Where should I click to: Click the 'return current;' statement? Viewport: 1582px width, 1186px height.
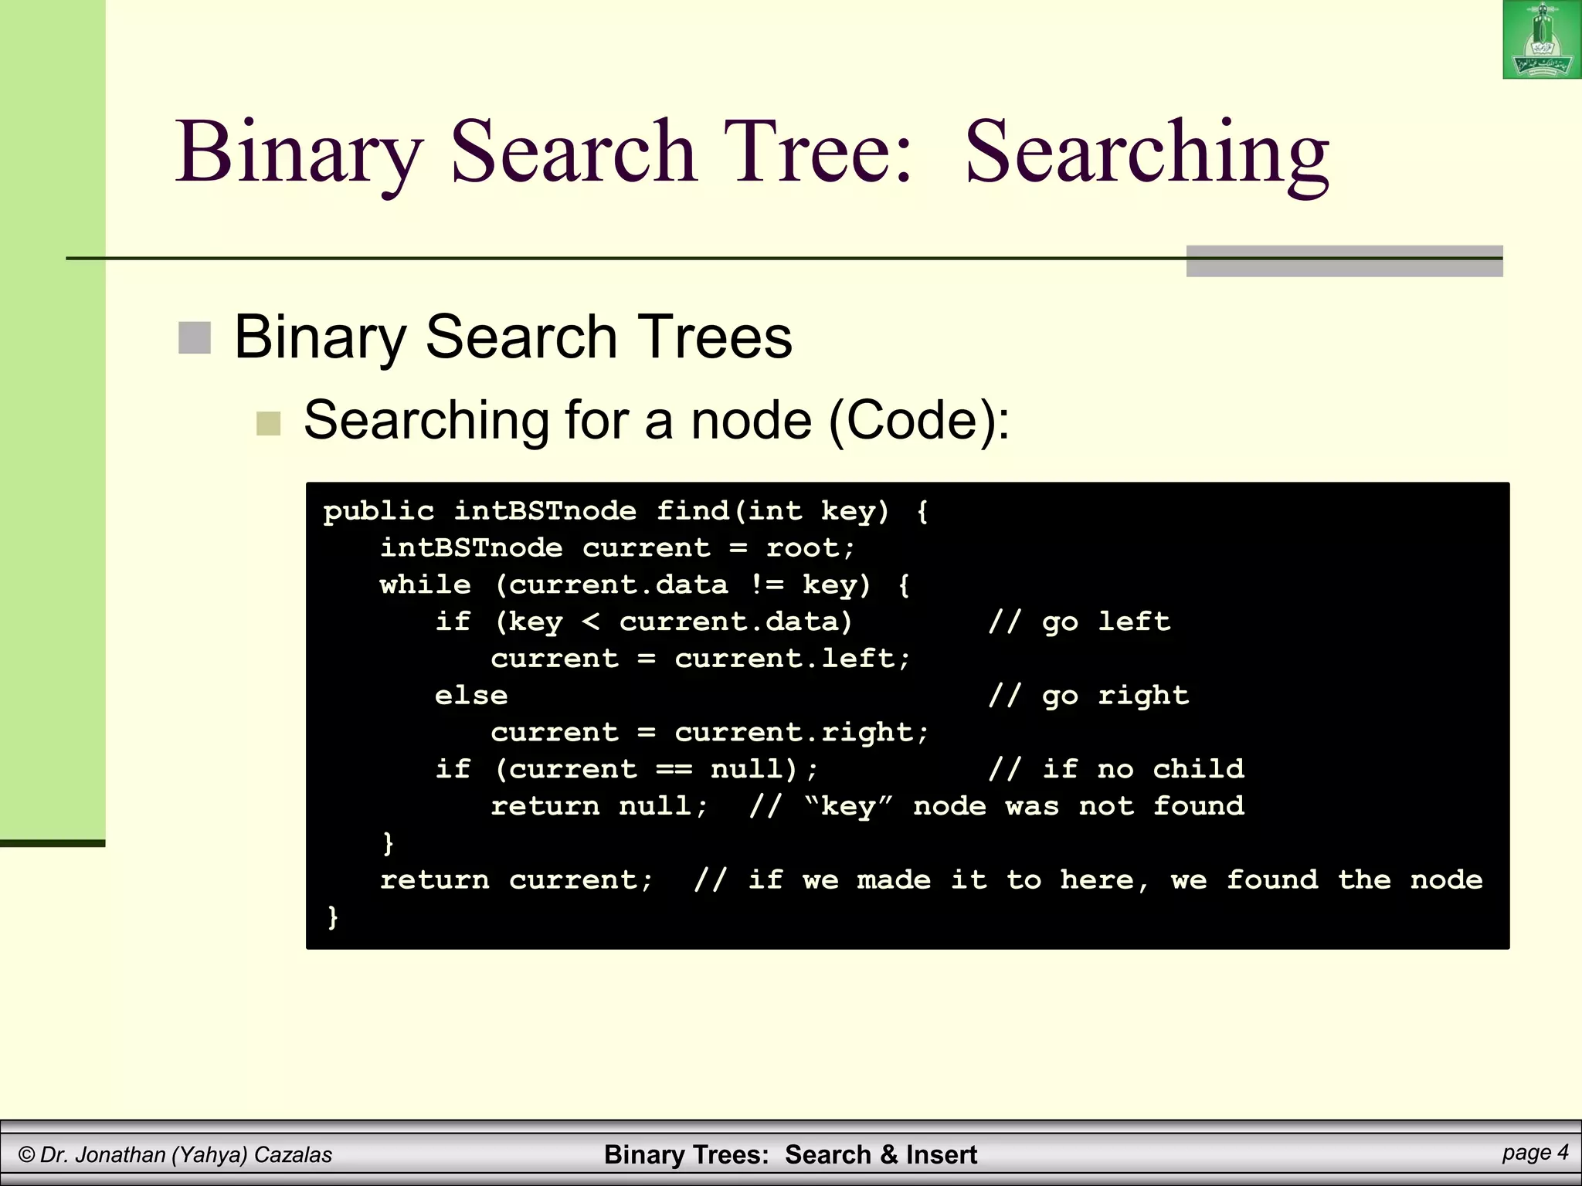coord(517,880)
